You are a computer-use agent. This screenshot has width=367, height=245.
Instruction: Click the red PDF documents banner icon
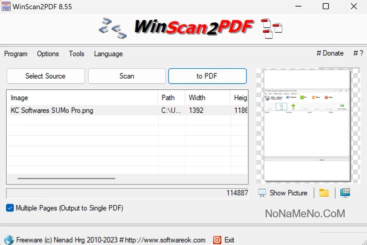tap(272, 28)
